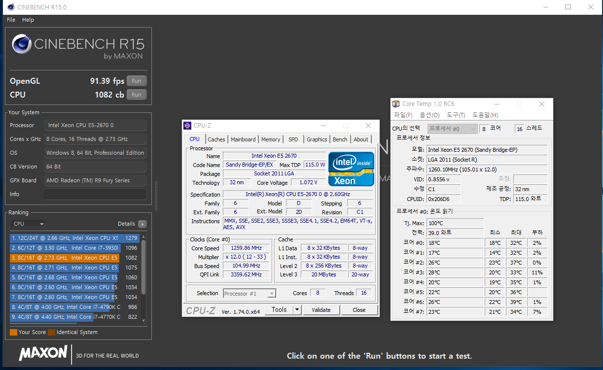Open the Help menu in Cinebench

tap(28, 20)
